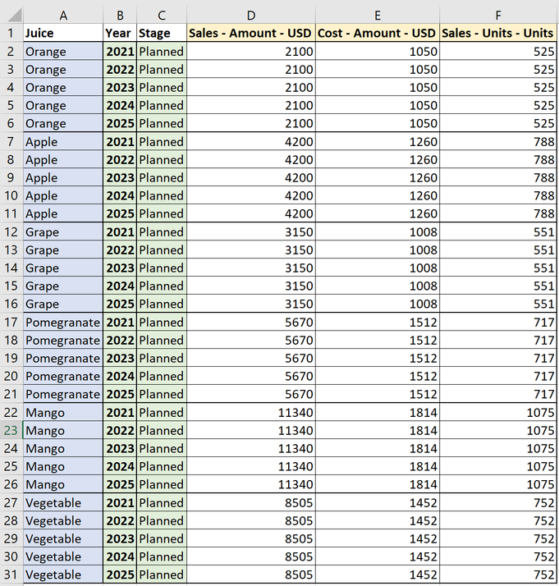Click the Stage header cell
The height and width of the screenshot is (586, 559).
coord(162,33)
